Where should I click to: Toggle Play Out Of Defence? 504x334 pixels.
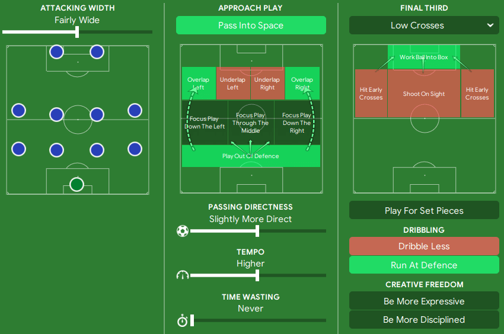tap(251, 156)
